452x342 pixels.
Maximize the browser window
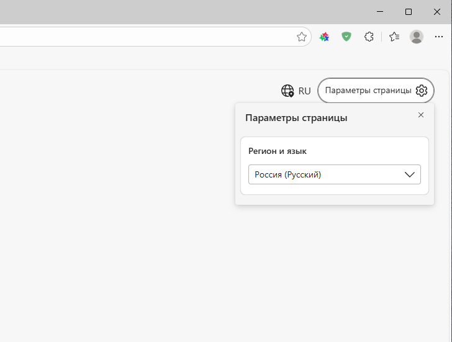tap(409, 12)
